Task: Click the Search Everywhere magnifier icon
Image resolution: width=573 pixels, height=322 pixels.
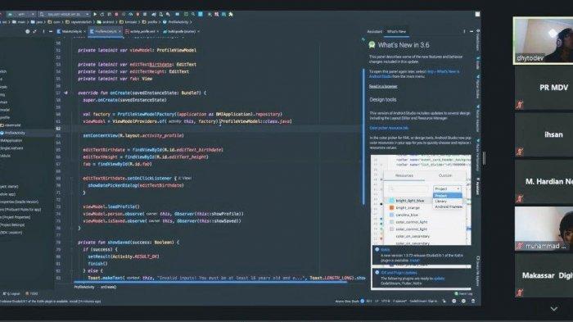Action: (193, 14)
